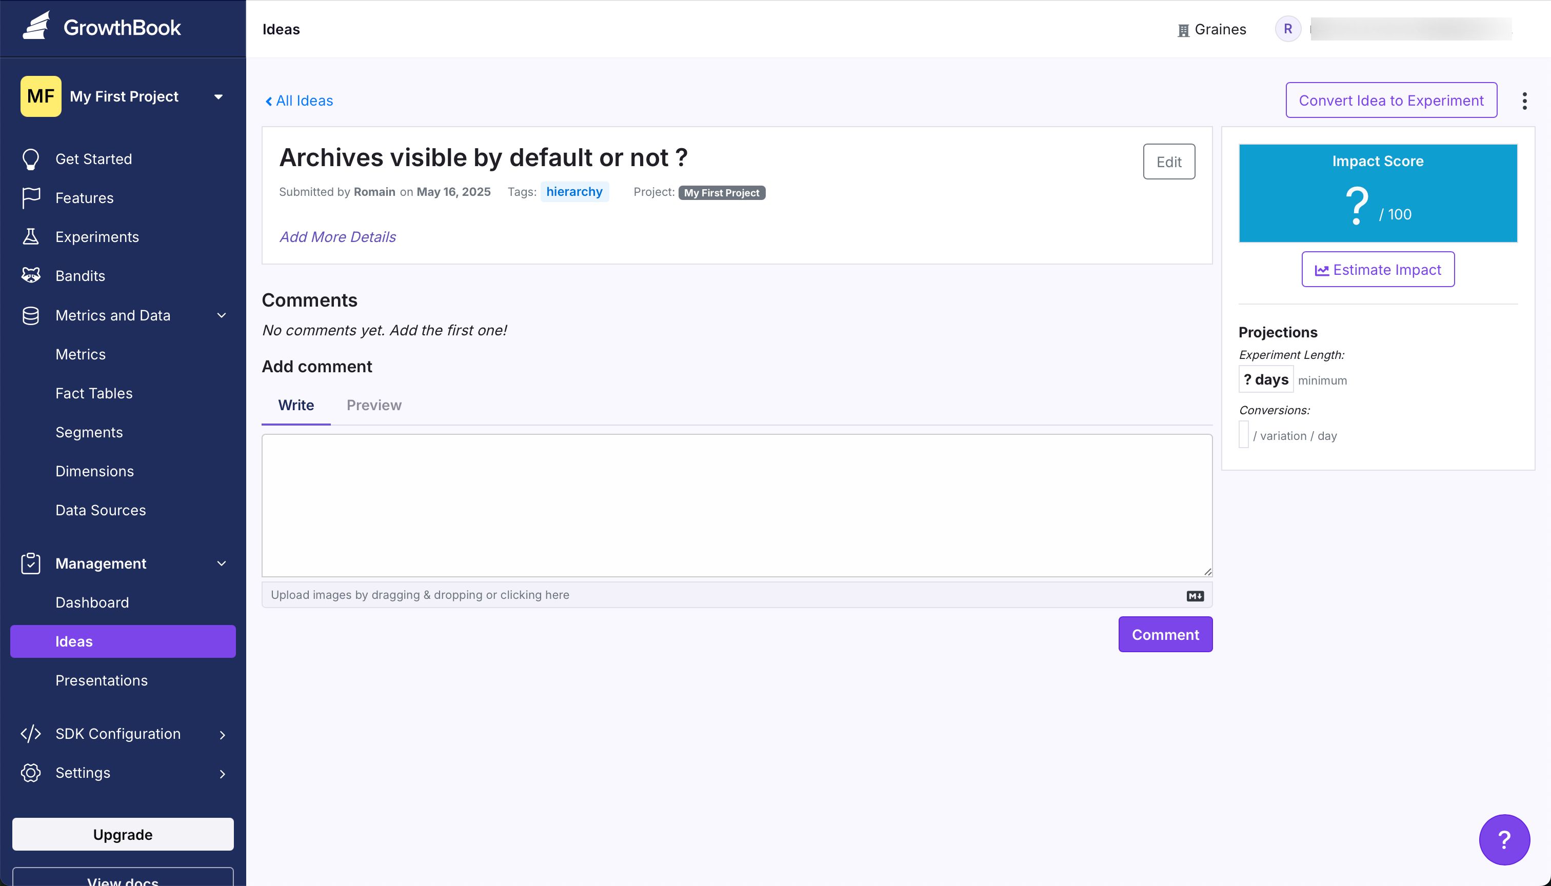Collapse the Management section chevron
This screenshot has width=1551, height=886.
coord(222,563)
